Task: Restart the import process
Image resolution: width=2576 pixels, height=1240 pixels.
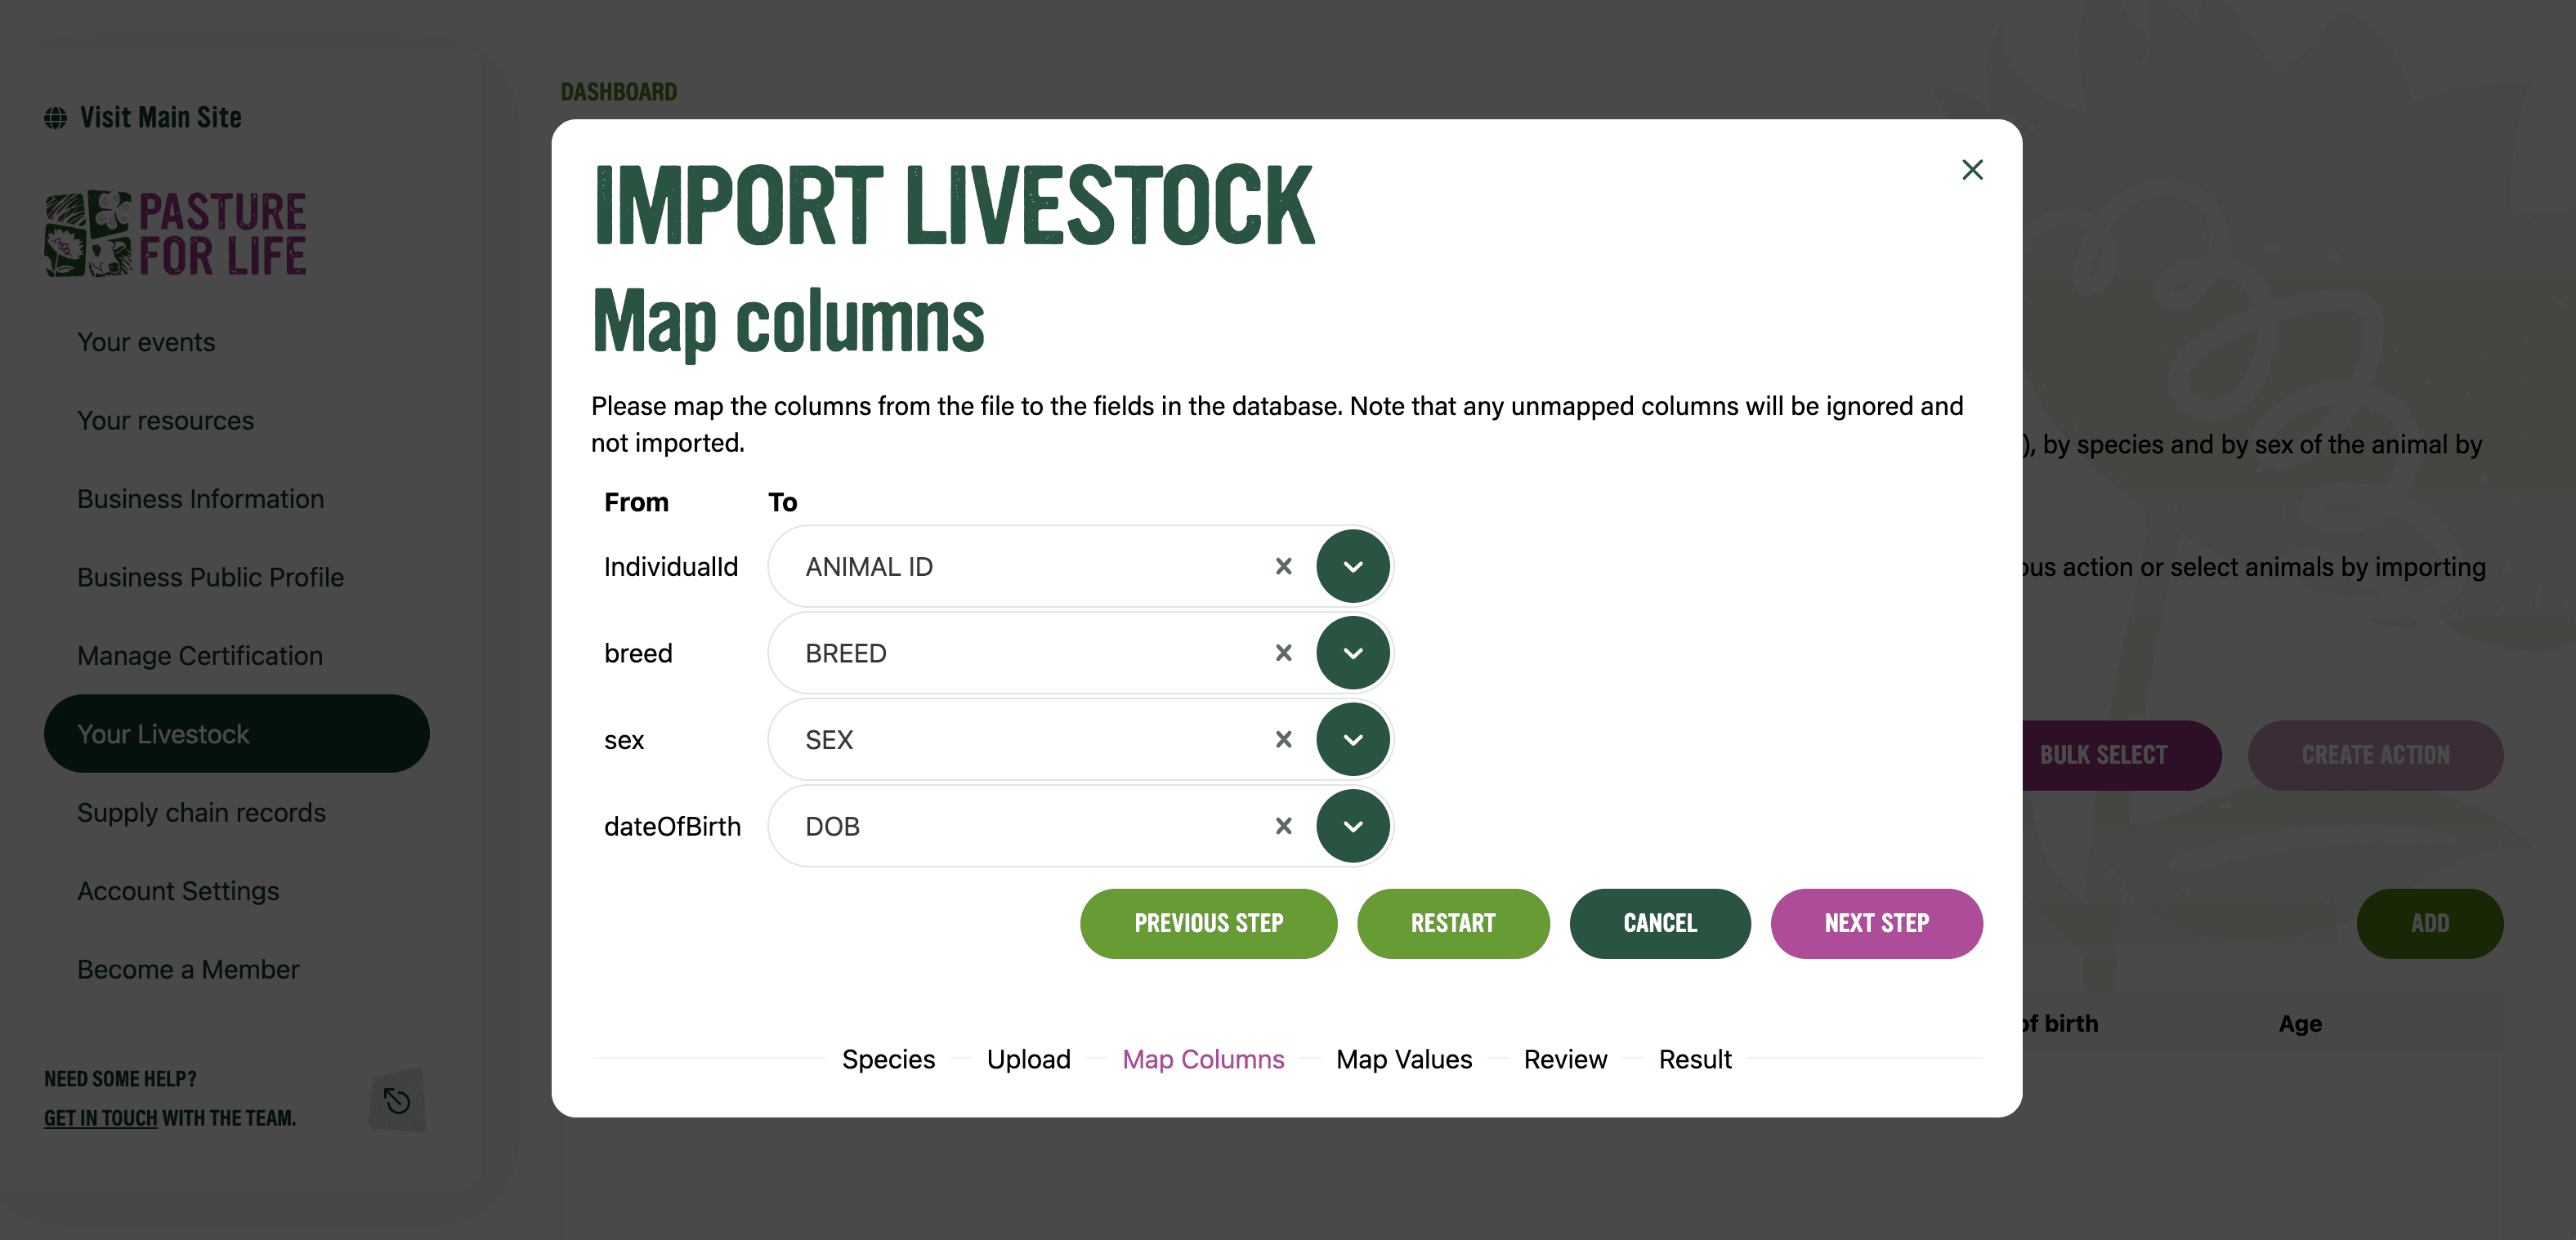Action: (1453, 923)
